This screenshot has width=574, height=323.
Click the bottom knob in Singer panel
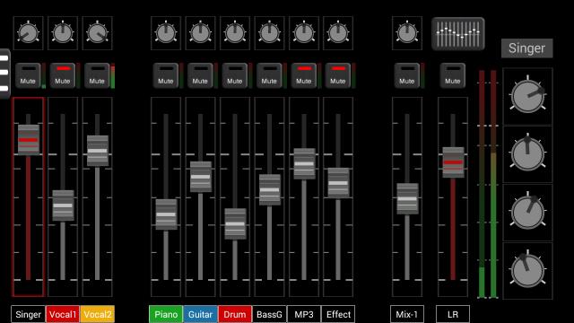point(527,270)
